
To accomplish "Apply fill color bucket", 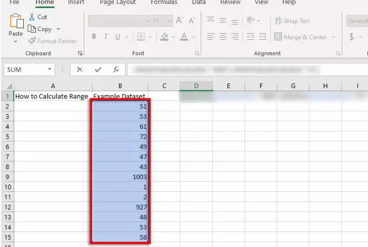I will click(164, 36).
